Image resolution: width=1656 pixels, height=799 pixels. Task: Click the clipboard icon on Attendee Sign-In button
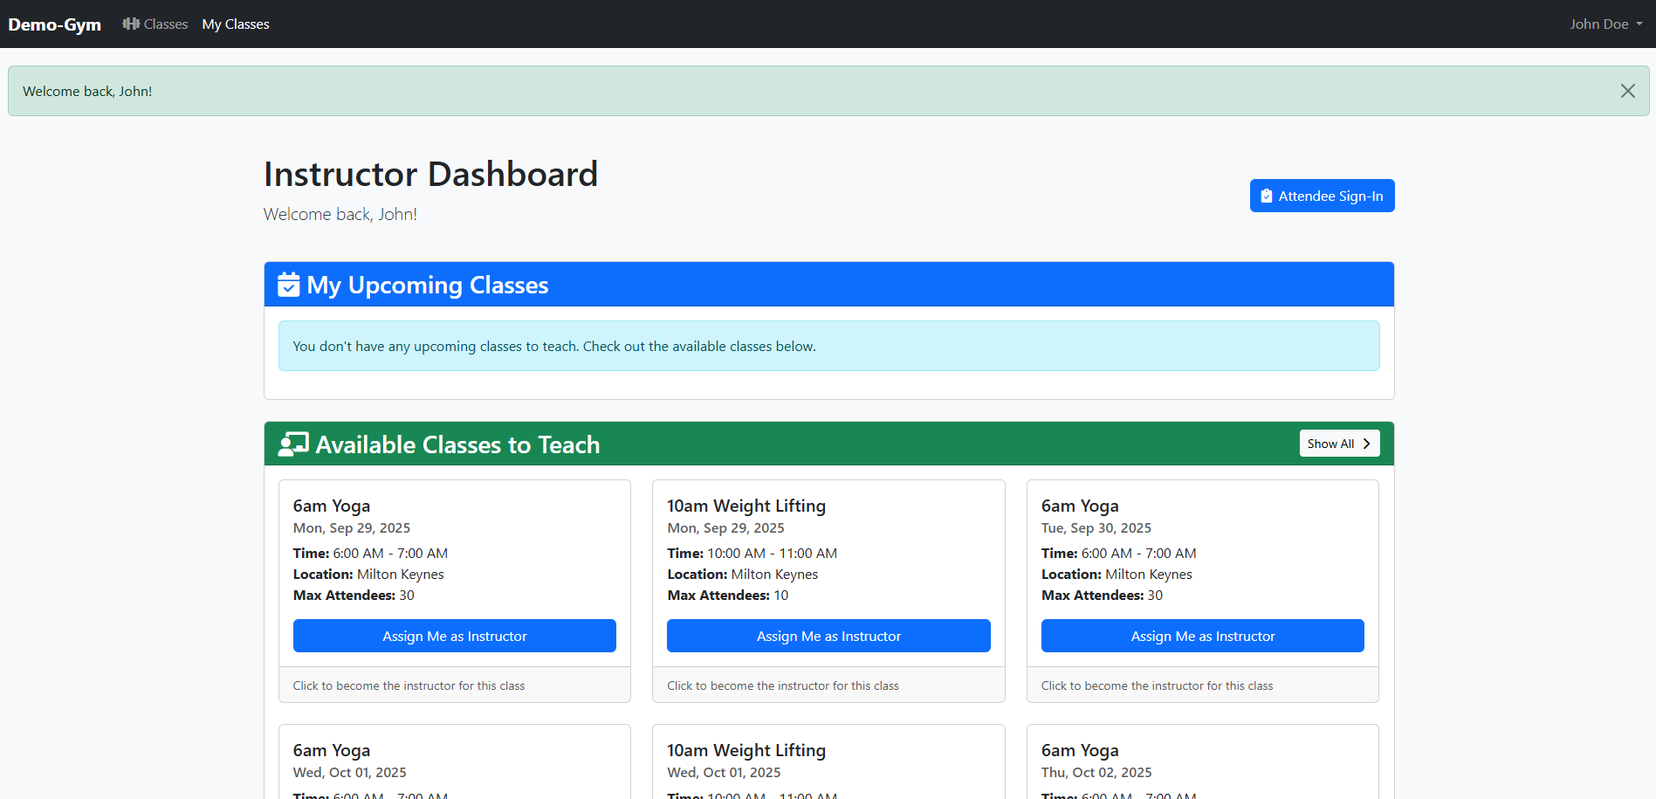pos(1267,195)
